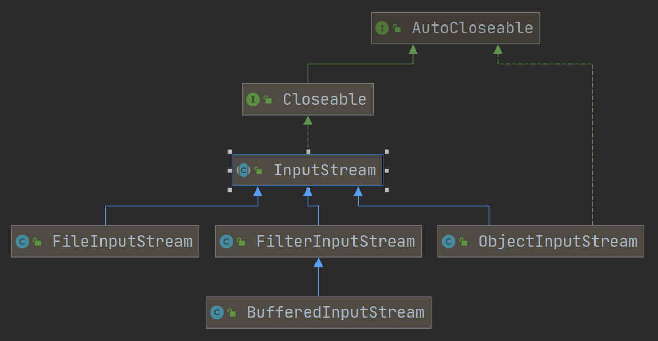Click the public lock icon on FileInputStream
Screen dimensions: 658x341
pos(37,242)
